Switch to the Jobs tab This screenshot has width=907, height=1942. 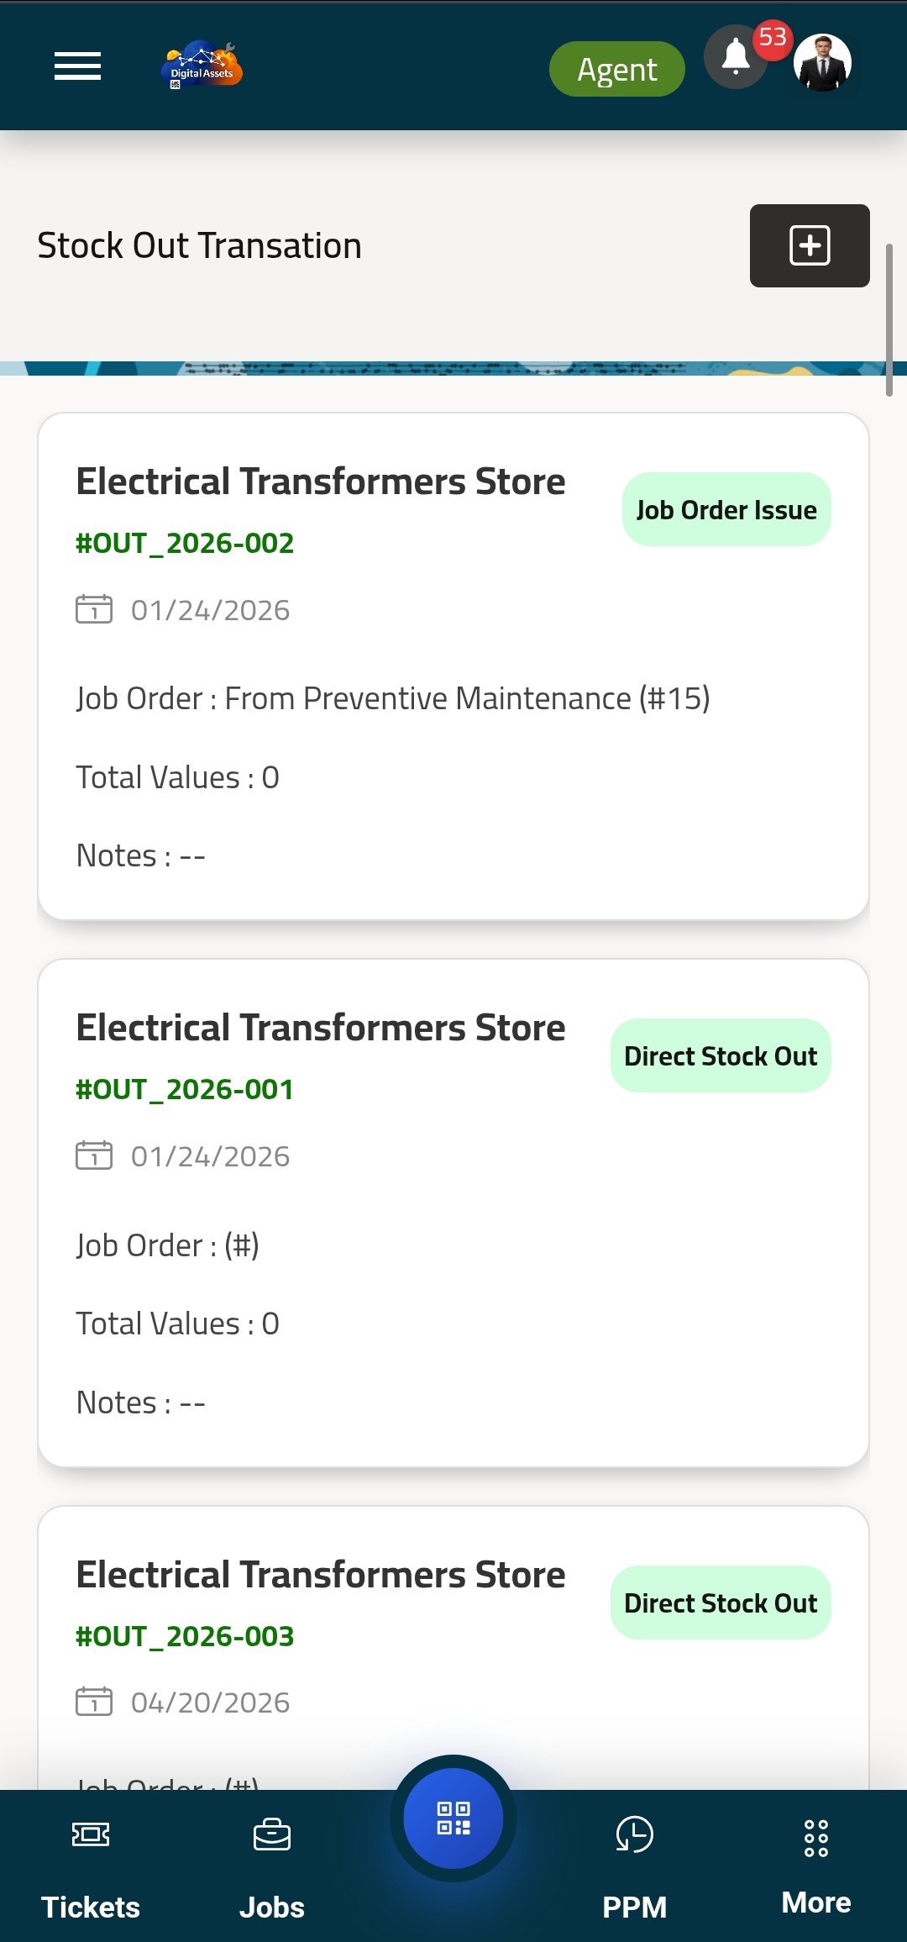[x=271, y=1866]
